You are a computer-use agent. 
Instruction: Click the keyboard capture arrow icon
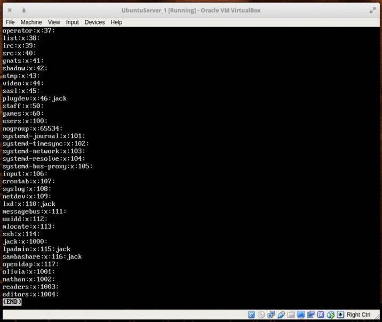pyautogui.click(x=340, y=315)
